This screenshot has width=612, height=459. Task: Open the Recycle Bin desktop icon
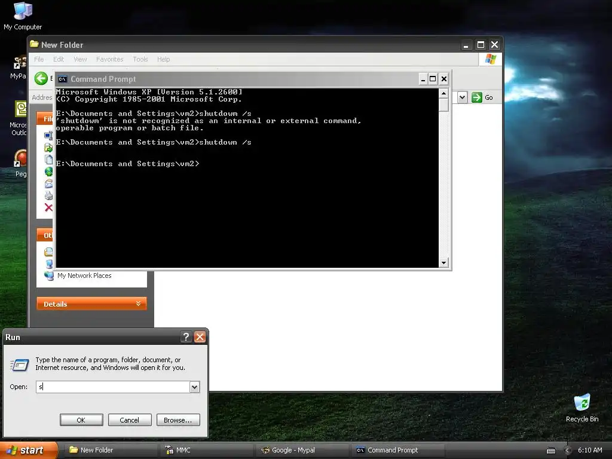(582, 408)
